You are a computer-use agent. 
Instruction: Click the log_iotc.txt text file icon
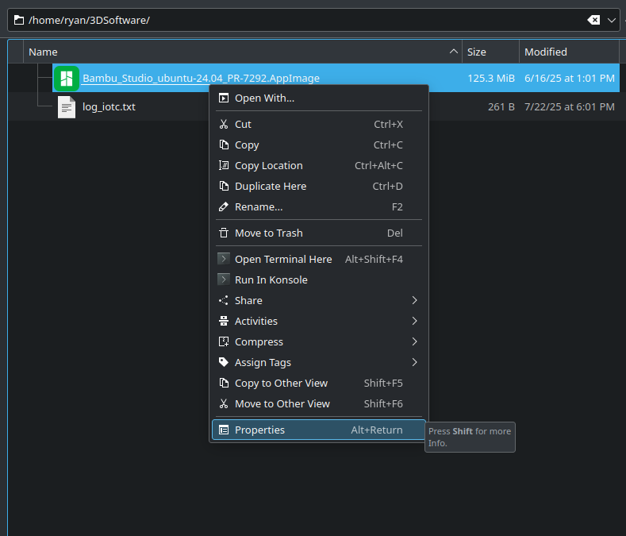(67, 107)
